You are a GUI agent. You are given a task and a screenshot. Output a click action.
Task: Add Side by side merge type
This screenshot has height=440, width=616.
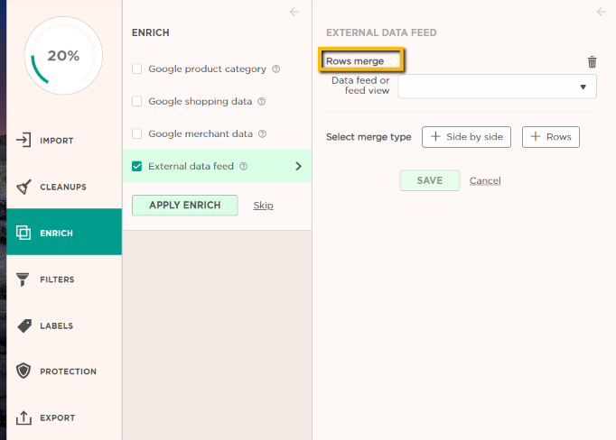pyautogui.click(x=466, y=137)
